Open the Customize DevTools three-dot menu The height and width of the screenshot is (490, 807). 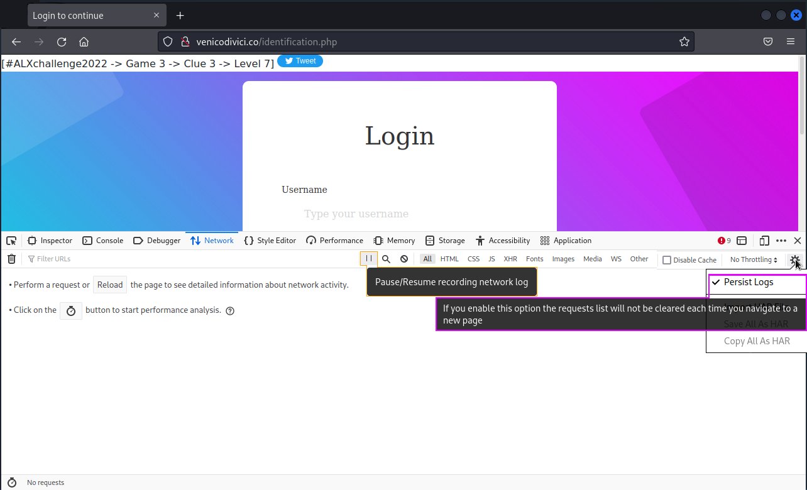[x=781, y=241]
